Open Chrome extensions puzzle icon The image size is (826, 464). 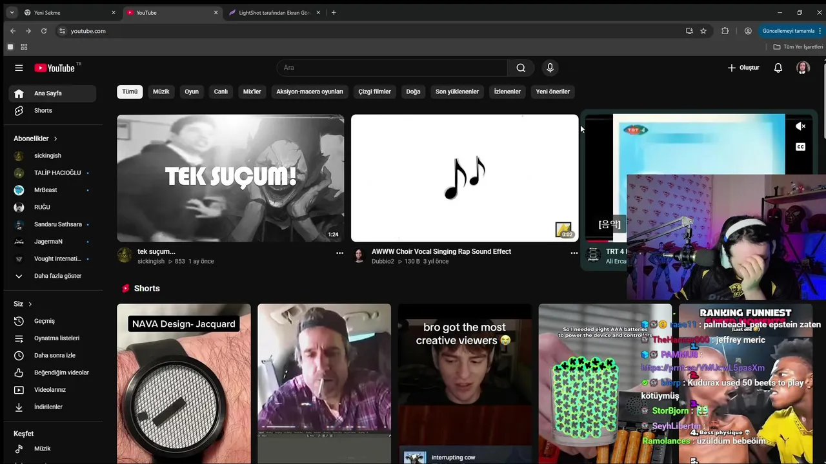point(725,31)
